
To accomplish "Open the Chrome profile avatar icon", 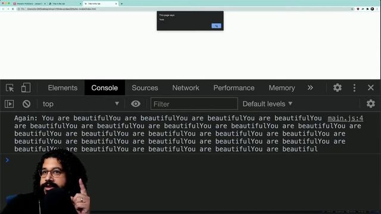I will point(372,9).
